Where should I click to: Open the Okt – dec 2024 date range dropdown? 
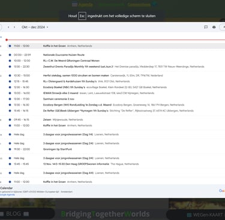(35, 27)
